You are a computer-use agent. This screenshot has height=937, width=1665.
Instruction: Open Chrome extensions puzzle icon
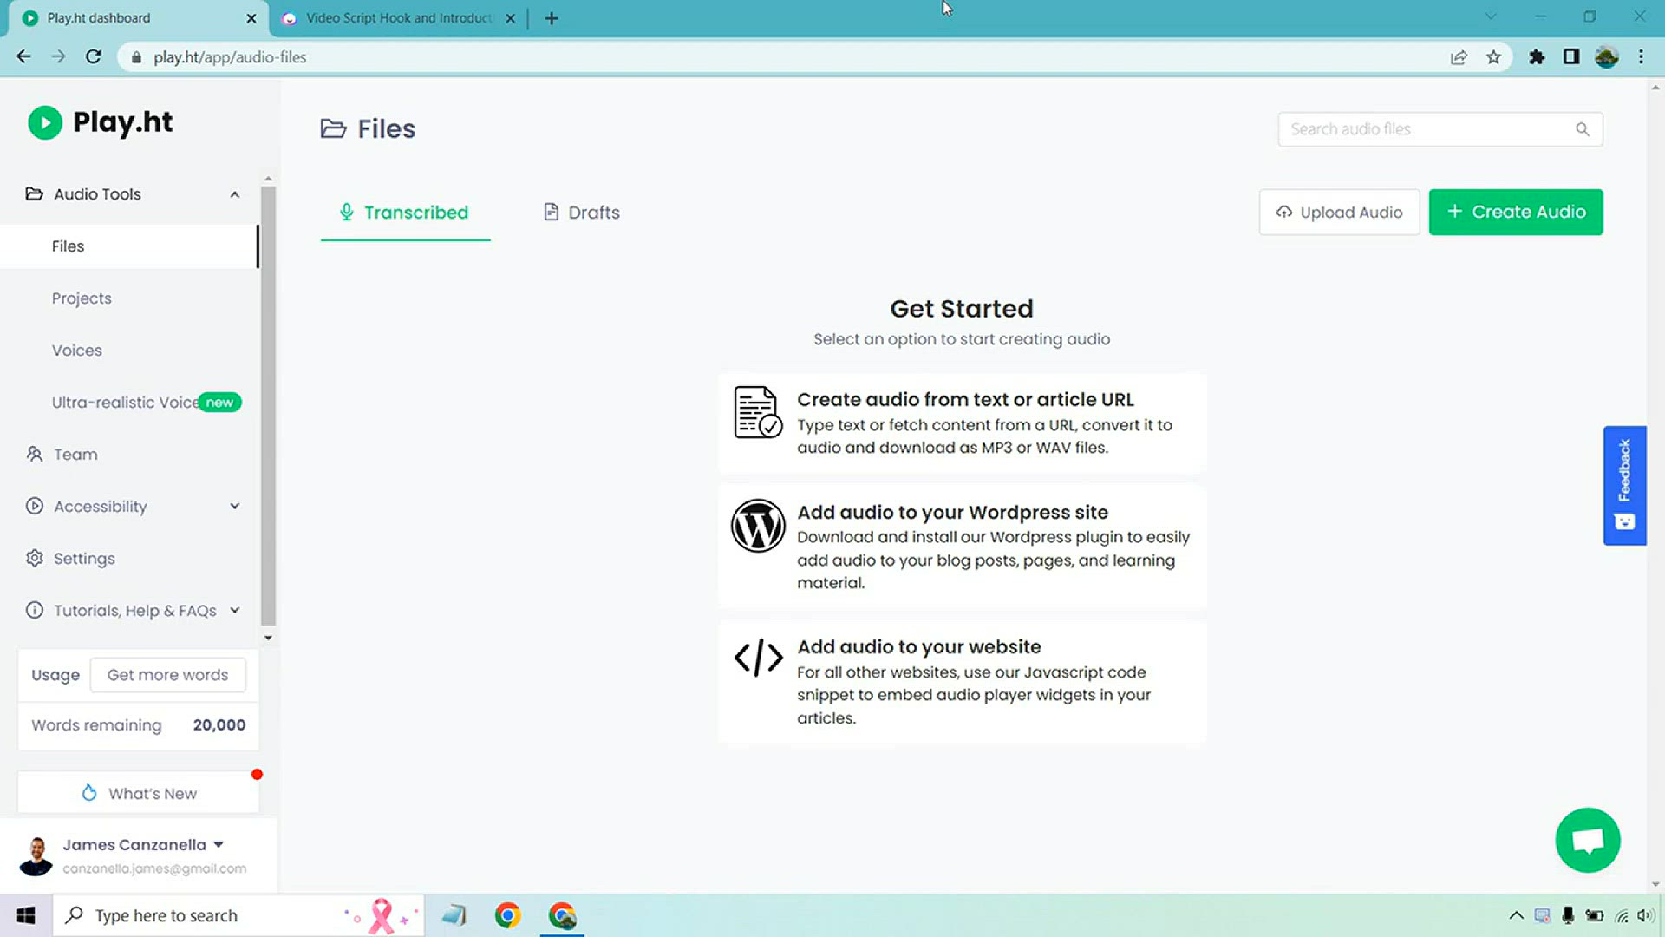pos(1537,57)
